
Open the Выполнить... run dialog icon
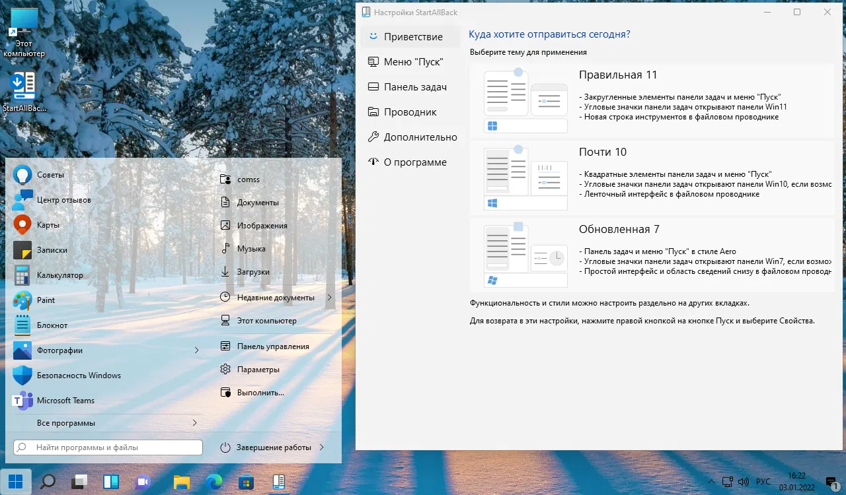pos(225,393)
